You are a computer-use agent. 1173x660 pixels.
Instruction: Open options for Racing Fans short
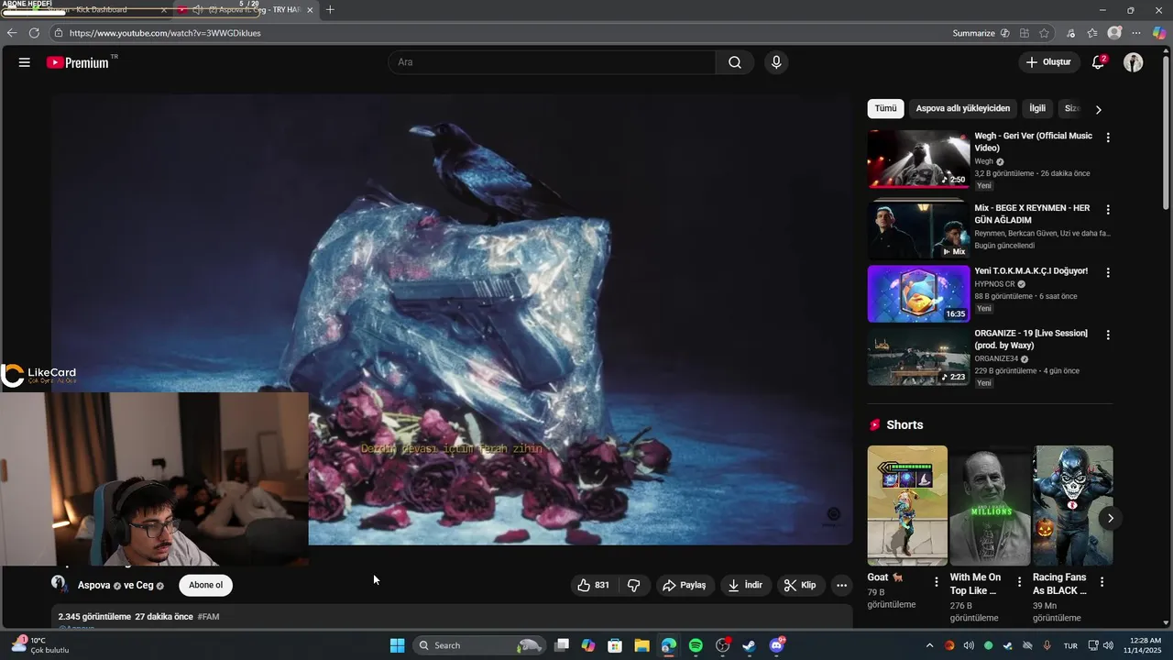click(x=1102, y=582)
